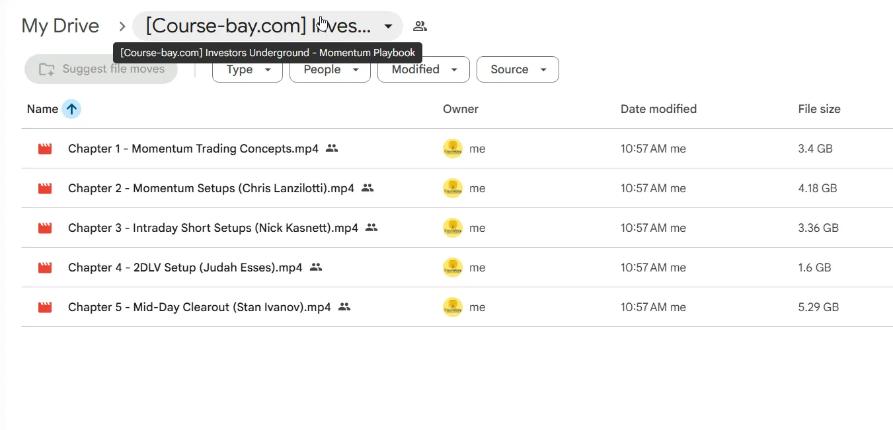Open the Source filter dropdown
Viewport: 893px width, 430px height.
tap(518, 69)
